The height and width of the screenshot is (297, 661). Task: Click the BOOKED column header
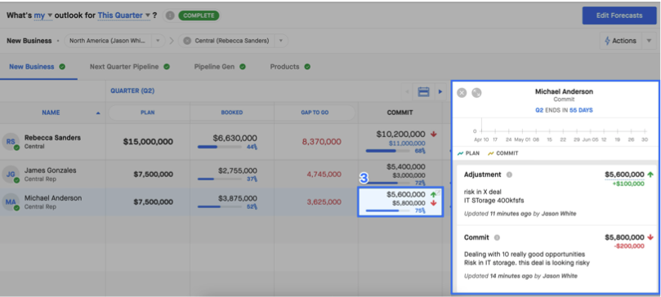[232, 113]
